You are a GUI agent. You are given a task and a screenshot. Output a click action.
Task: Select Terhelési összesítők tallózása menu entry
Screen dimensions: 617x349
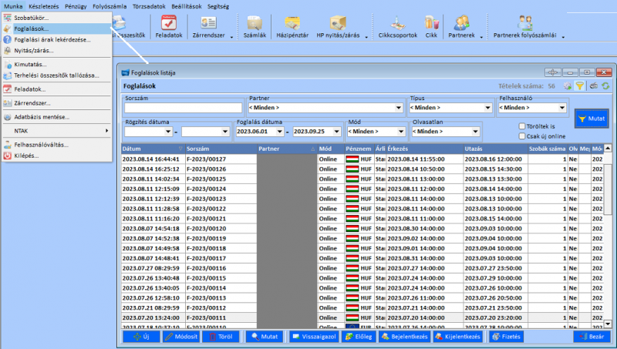click(x=56, y=75)
